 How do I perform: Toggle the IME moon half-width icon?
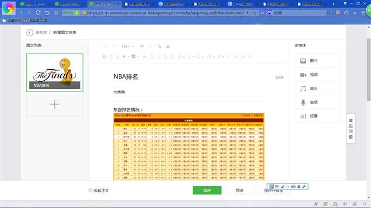tap(282, 186)
